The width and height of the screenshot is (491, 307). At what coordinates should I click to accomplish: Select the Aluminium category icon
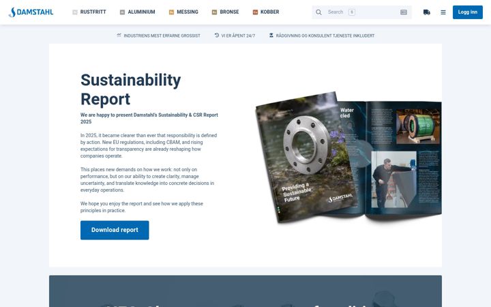pyautogui.click(x=123, y=12)
